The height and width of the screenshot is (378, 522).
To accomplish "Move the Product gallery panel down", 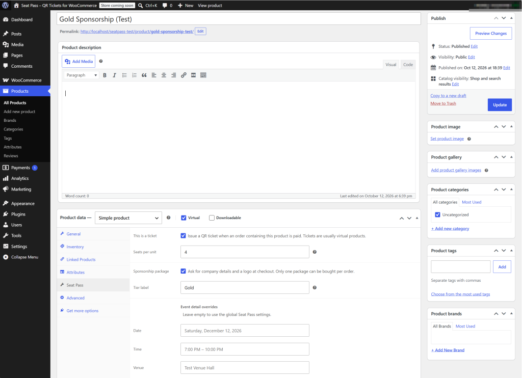I will click(x=504, y=157).
